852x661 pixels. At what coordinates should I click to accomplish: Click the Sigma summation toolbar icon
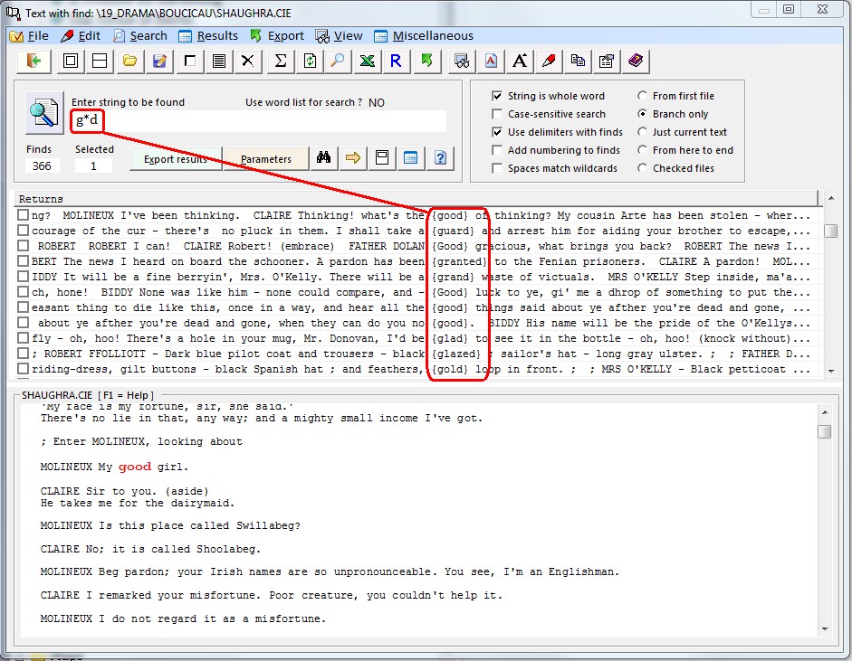[x=280, y=61]
